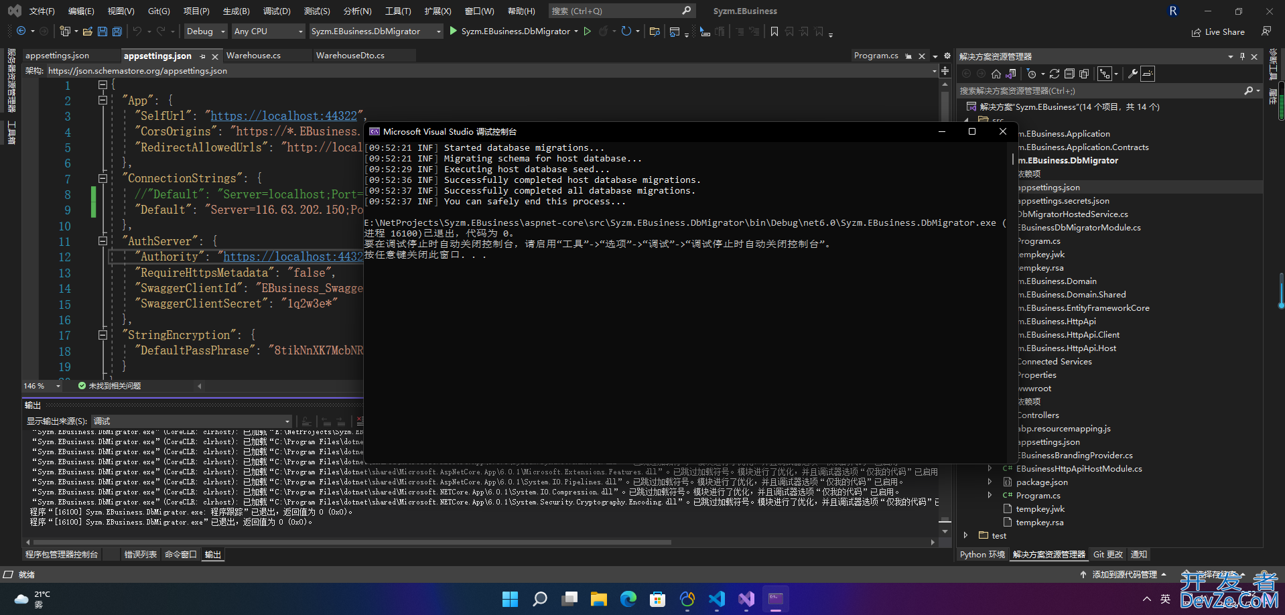
Task: Expand the package.json node
Action: [x=990, y=482]
